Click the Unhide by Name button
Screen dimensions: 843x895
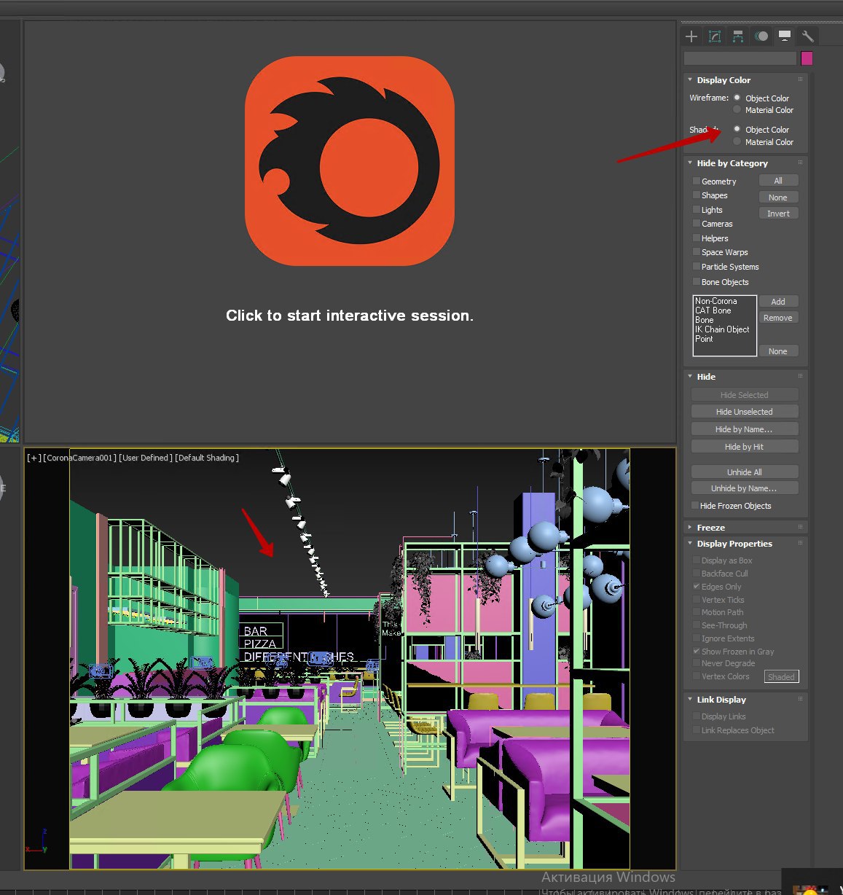(745, 488)
